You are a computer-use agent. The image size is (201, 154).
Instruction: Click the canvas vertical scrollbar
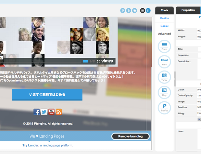tap(151, 108)
